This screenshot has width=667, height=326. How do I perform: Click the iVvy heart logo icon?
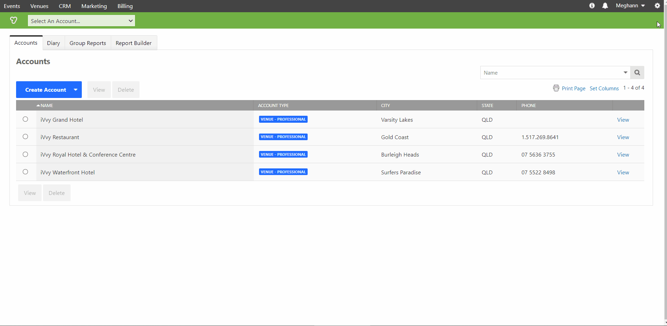pos(14,21)
